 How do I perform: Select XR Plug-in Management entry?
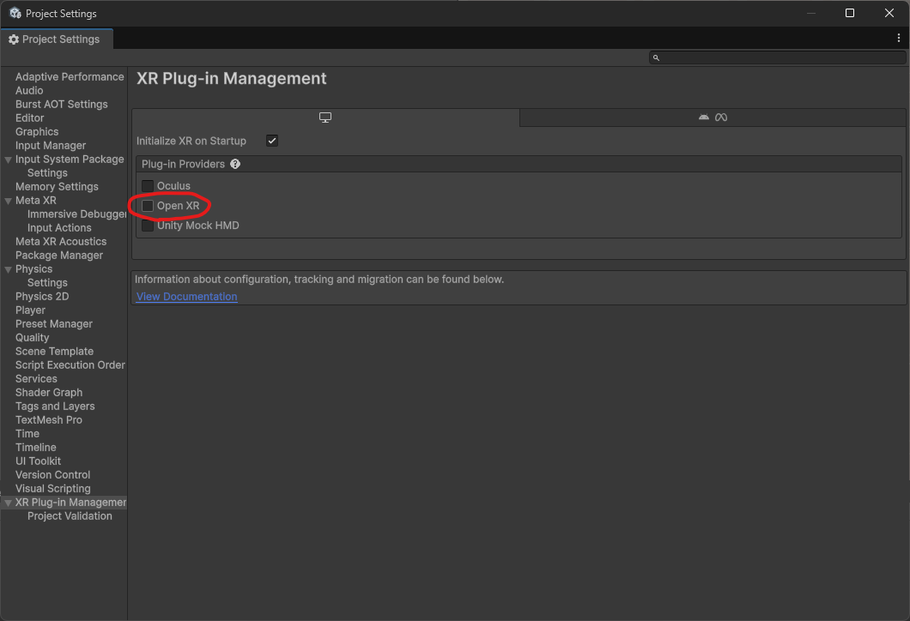(x=70, y=502)
